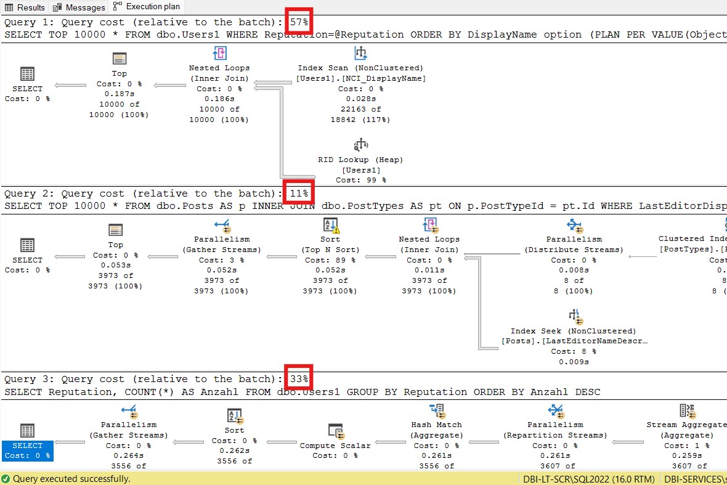Click the Compute Scalar operator icon
This screenshot has width=727, height=485.
335,431
